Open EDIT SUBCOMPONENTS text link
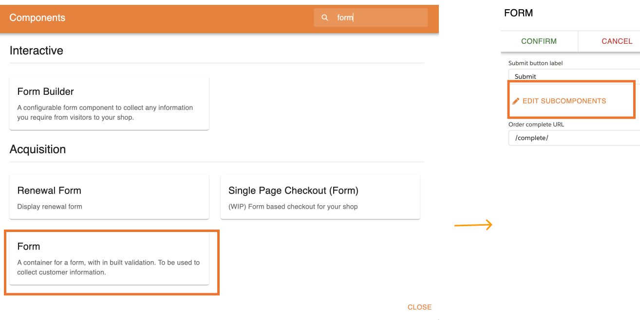The height and width of the screenshot is (320, 640). [564, 101]
